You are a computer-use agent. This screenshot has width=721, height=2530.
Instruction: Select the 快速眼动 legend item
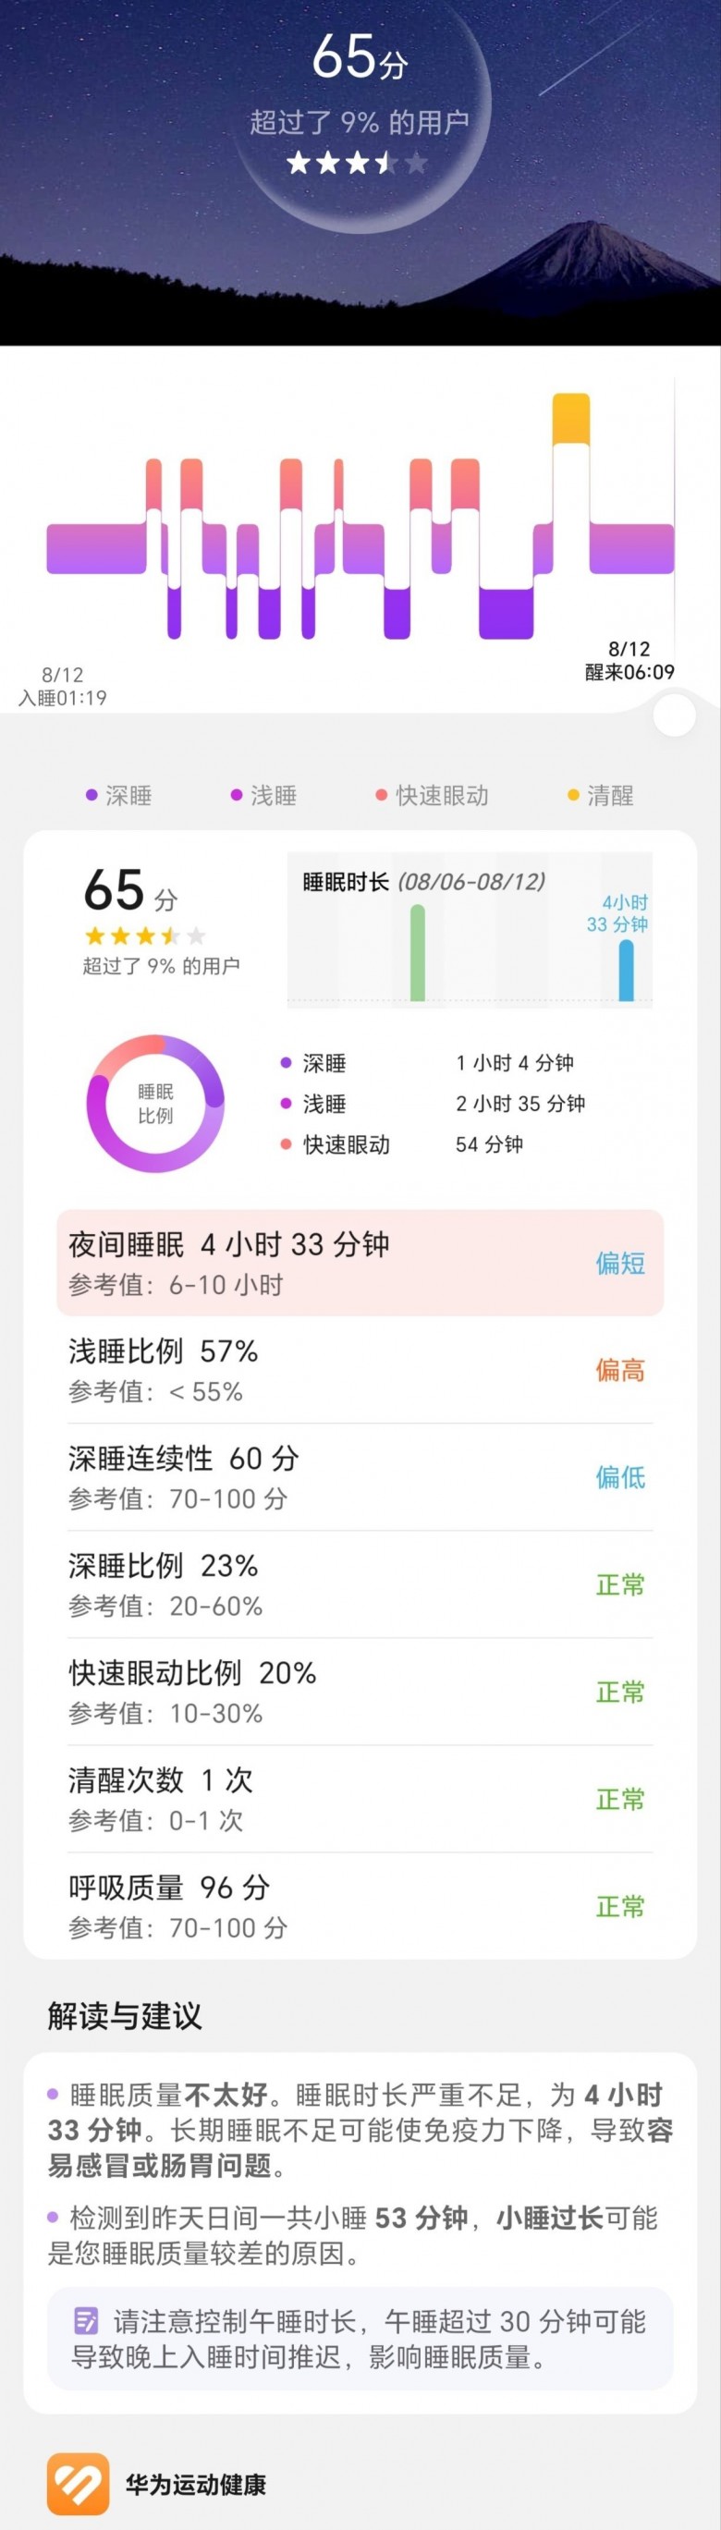[x=433, y=796]
